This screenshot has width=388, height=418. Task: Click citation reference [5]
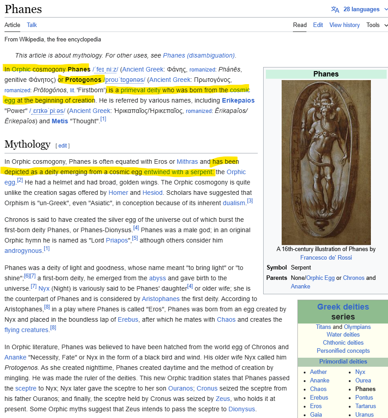click(x=135, y=238)
